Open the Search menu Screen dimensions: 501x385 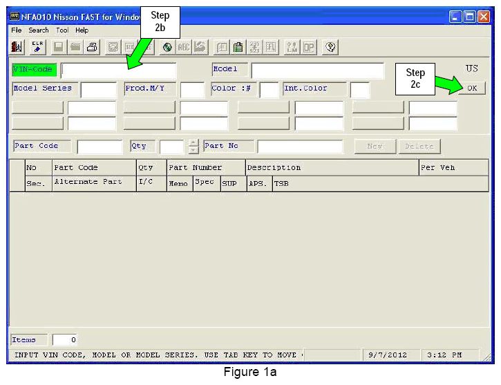(39, 30)
